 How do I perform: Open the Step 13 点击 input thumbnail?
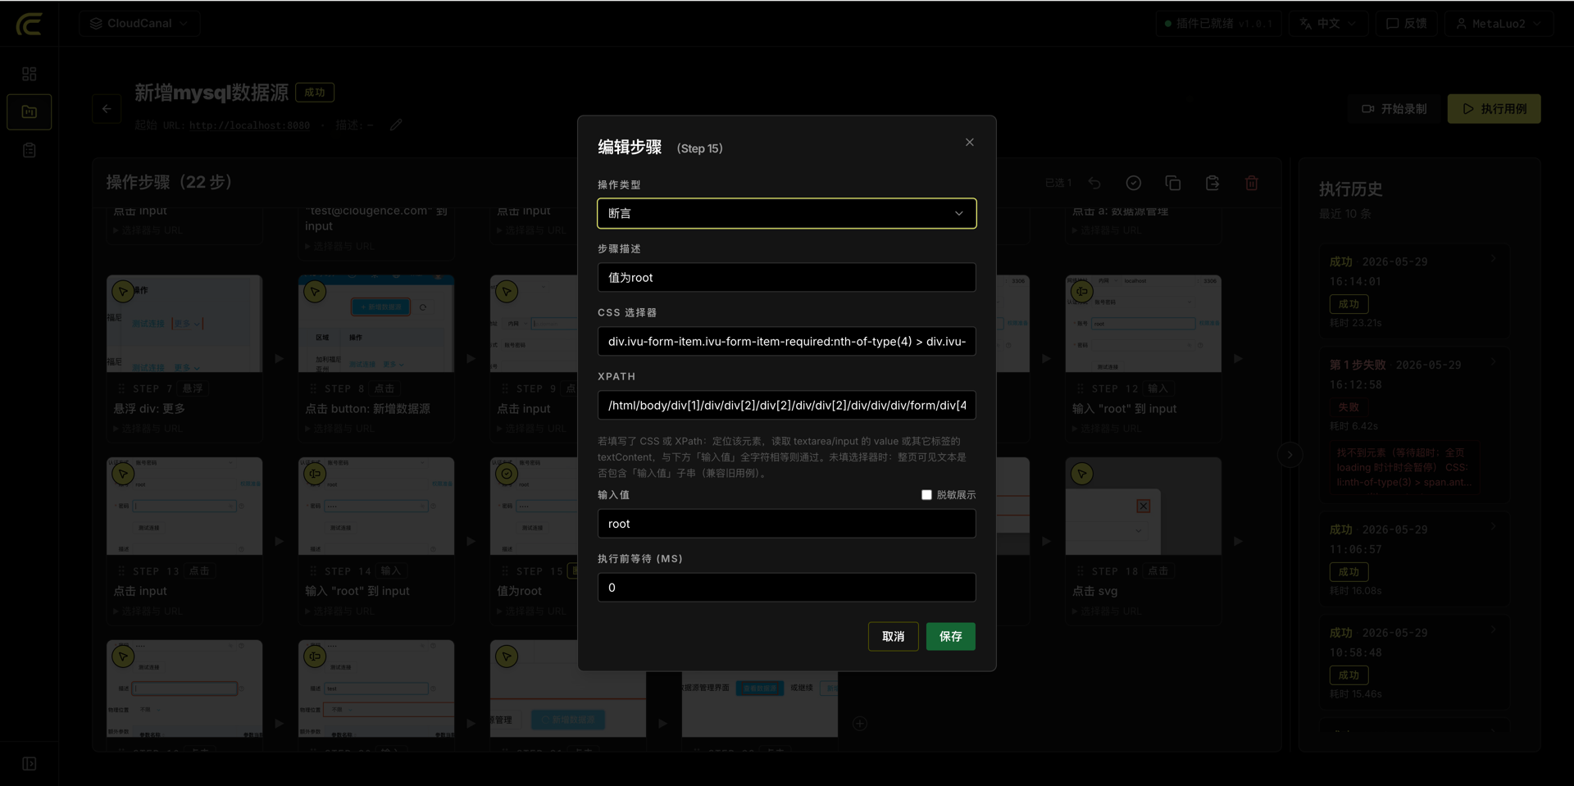point(184,506)
